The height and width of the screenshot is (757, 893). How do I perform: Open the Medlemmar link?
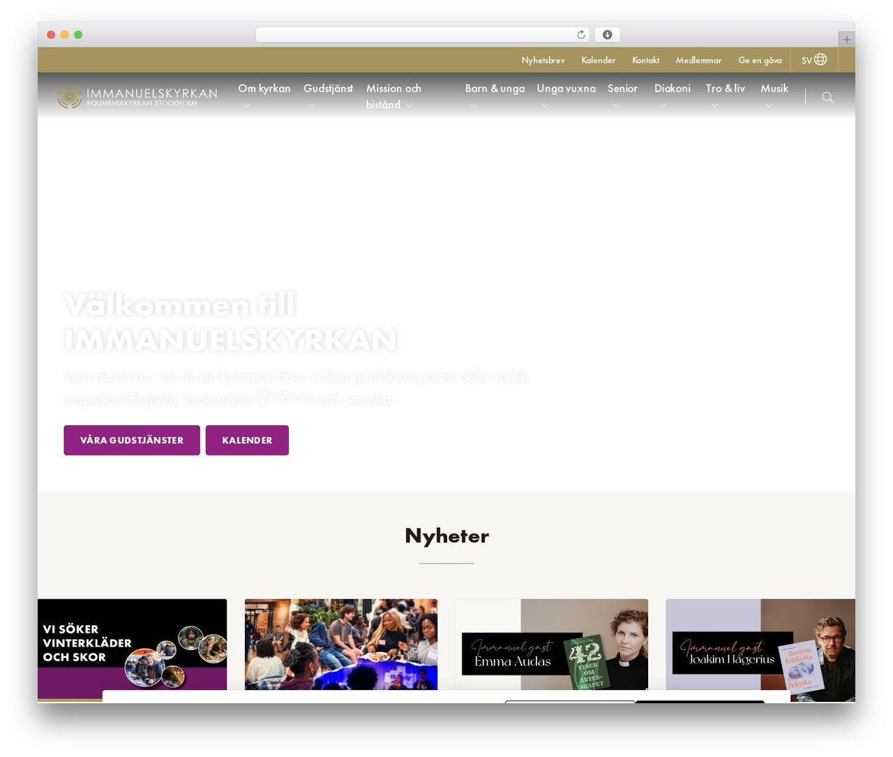tap(698, 60)
